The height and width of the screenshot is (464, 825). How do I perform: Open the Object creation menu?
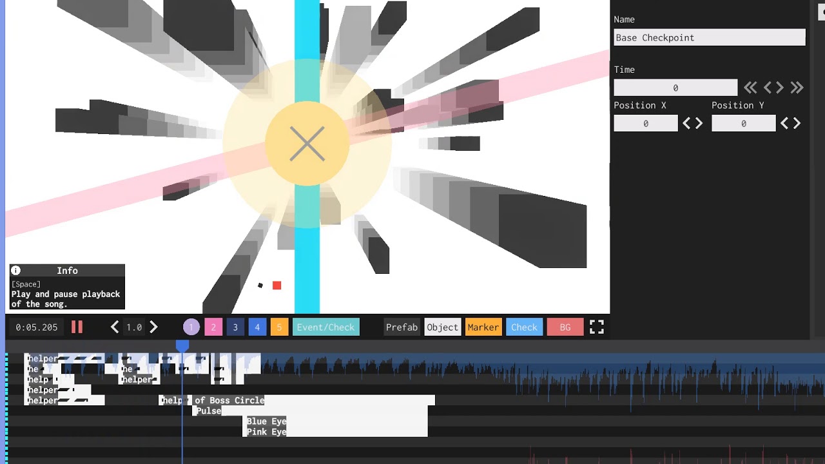click(x=442, y=327)
